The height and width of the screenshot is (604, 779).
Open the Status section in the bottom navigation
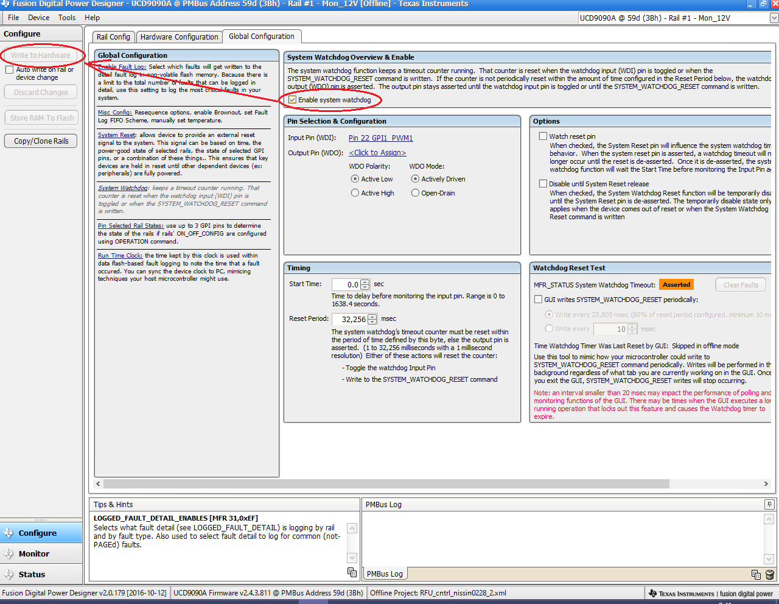tap(41, 574)
